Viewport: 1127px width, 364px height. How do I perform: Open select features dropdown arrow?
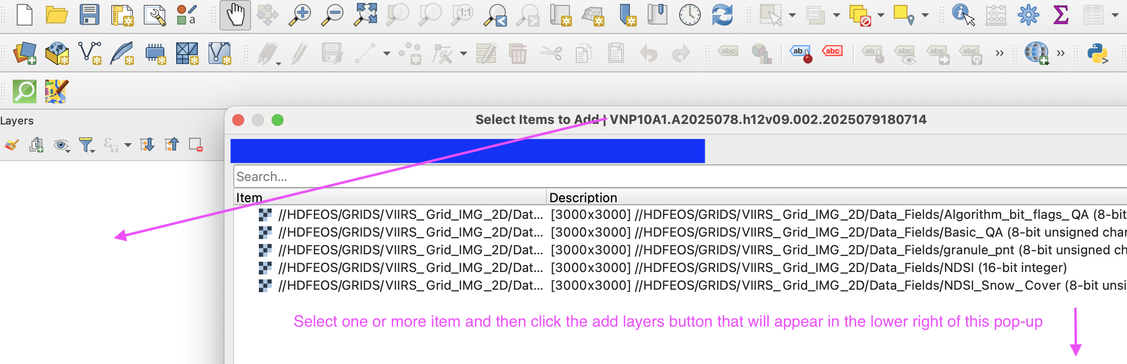coord(792,15)
